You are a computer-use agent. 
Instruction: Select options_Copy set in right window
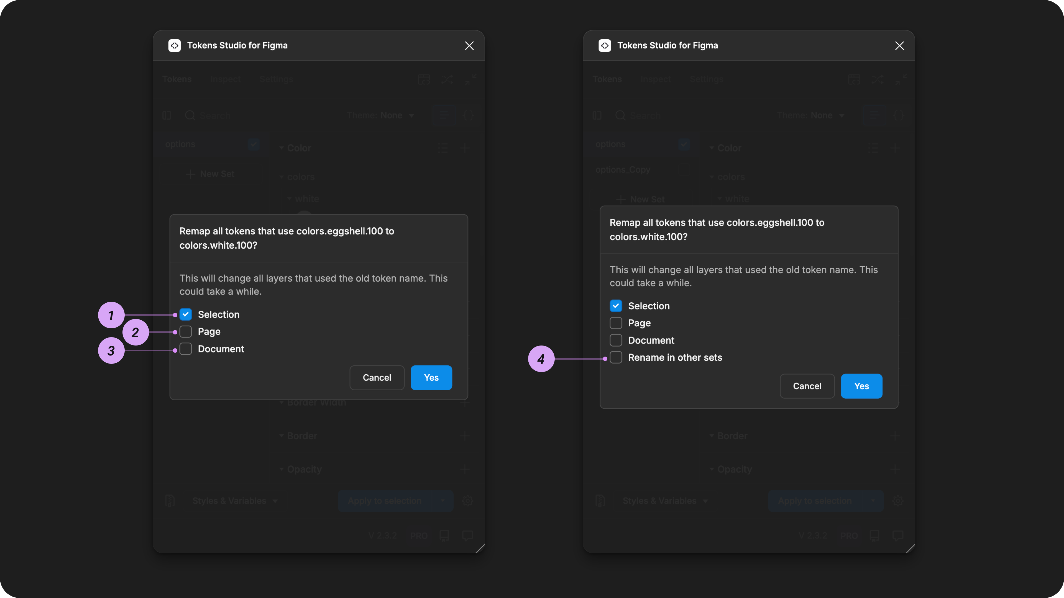623,170
